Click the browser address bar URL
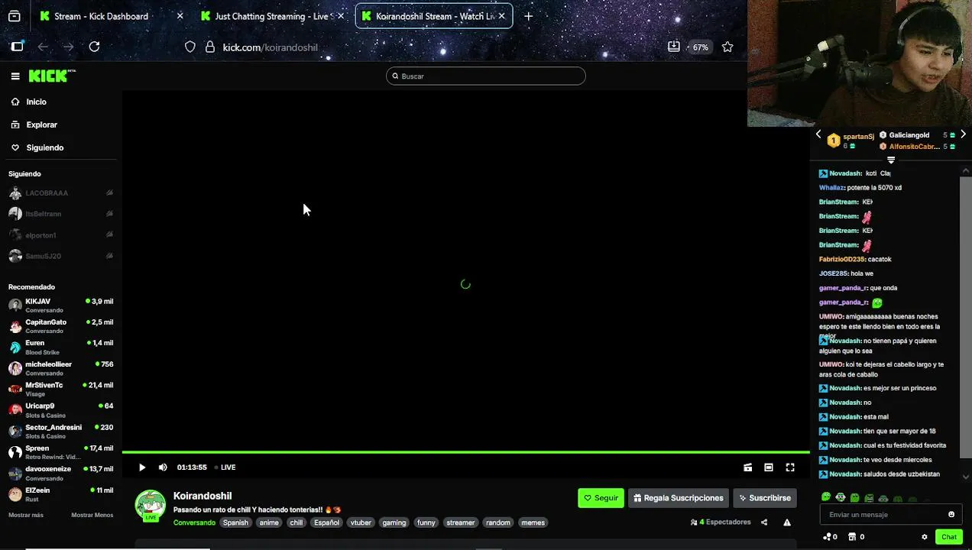This screenshot has width=972, height=550. click(x=270, y=47)
